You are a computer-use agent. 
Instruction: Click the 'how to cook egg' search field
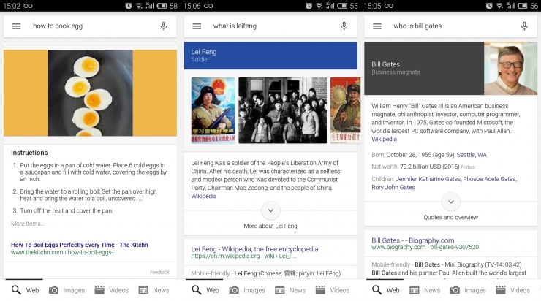(91, 26)
